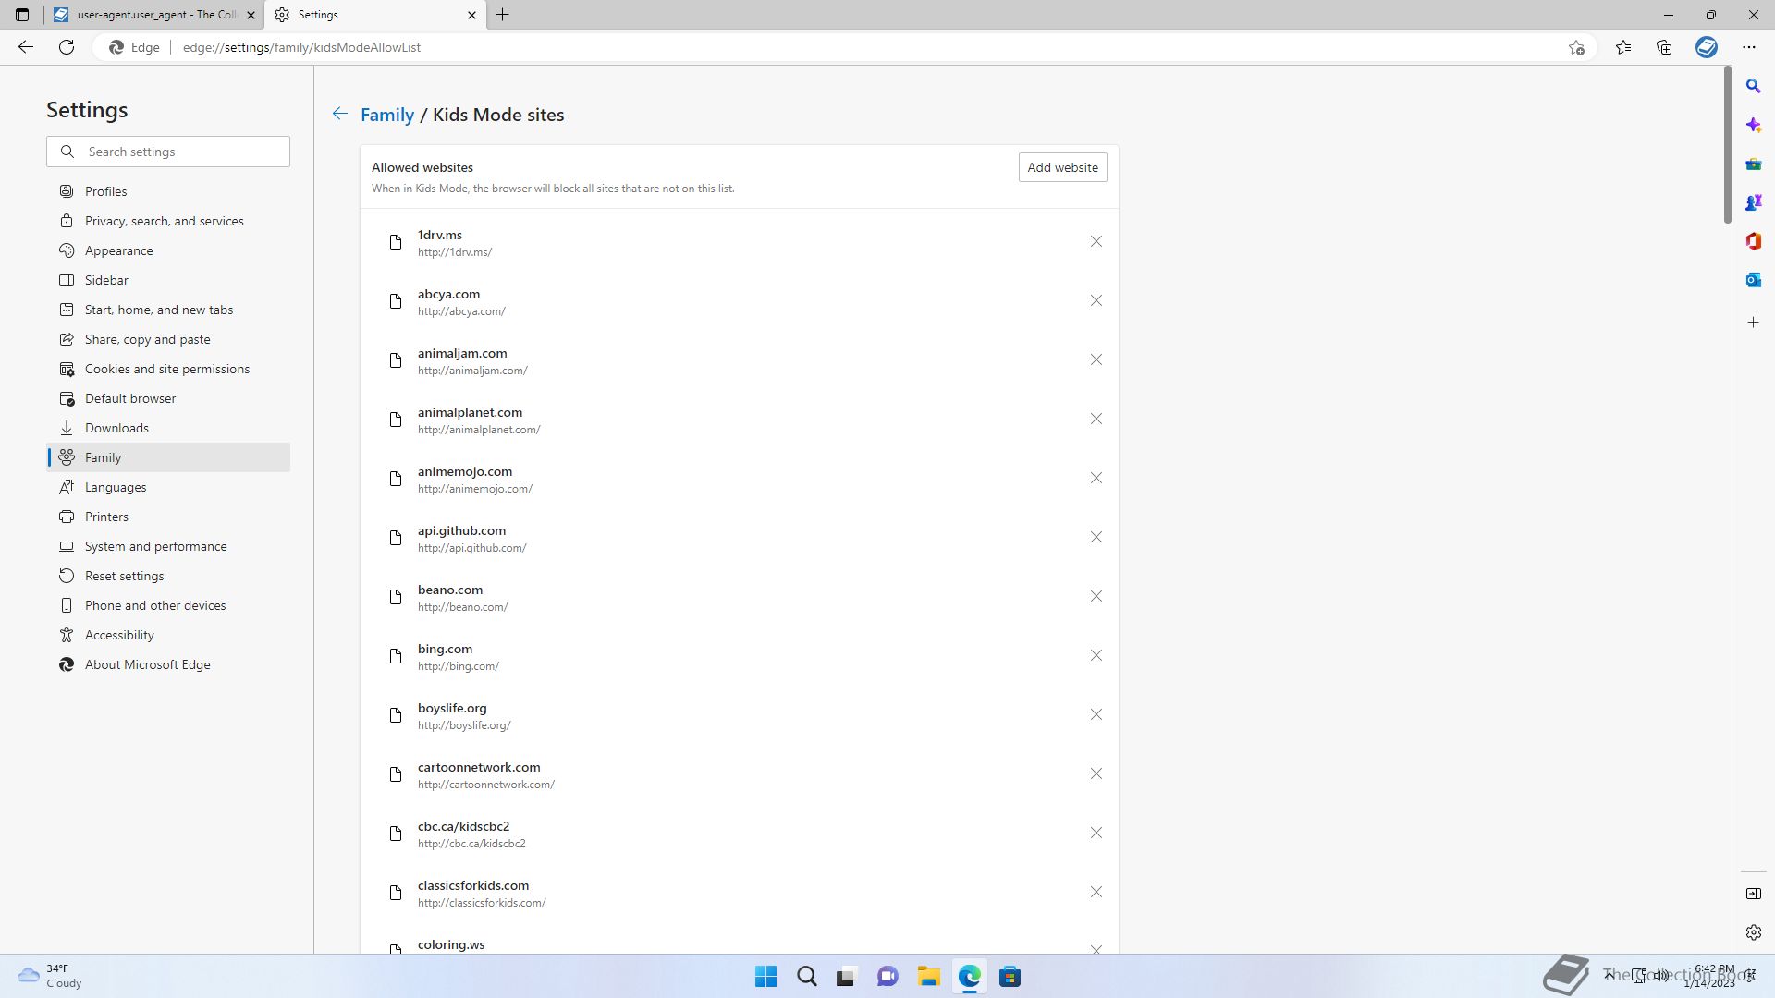Open Accessibility settings

pos(168,635)
